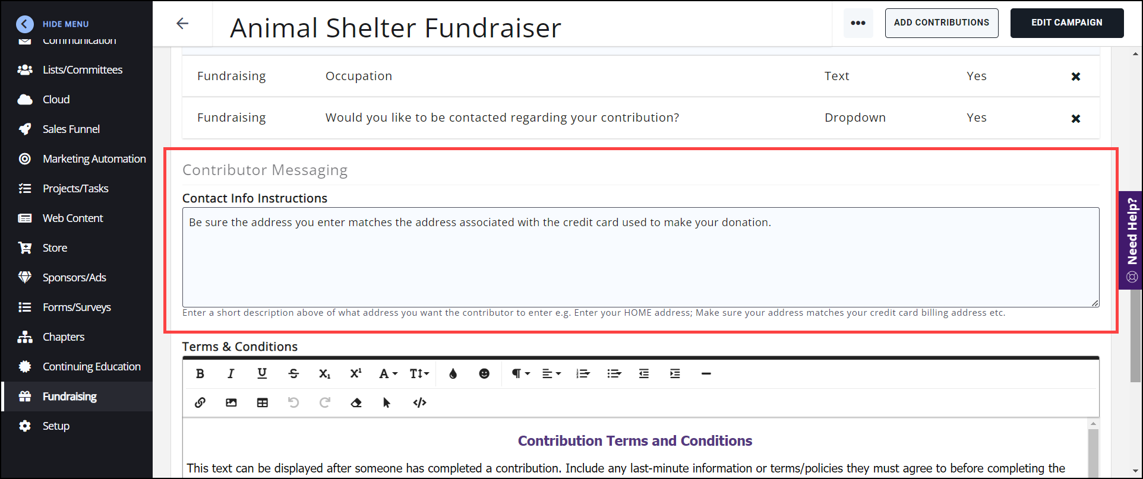
Task: Insert a link using the chain icon
Action: (x=200, y=402)
